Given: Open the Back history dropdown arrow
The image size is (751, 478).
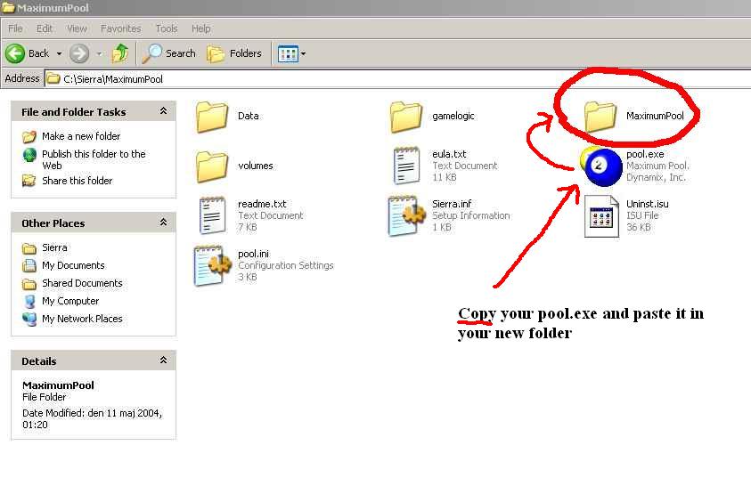Looking at the screenshot, I should (x=59, y=53).
